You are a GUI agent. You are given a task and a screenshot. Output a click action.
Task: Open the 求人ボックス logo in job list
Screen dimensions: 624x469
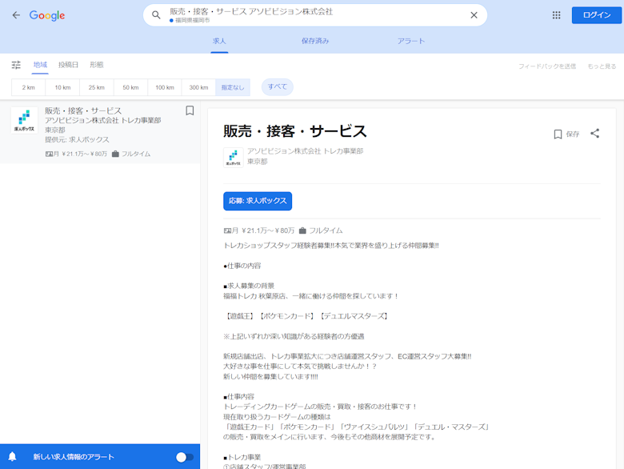point(24,120)
